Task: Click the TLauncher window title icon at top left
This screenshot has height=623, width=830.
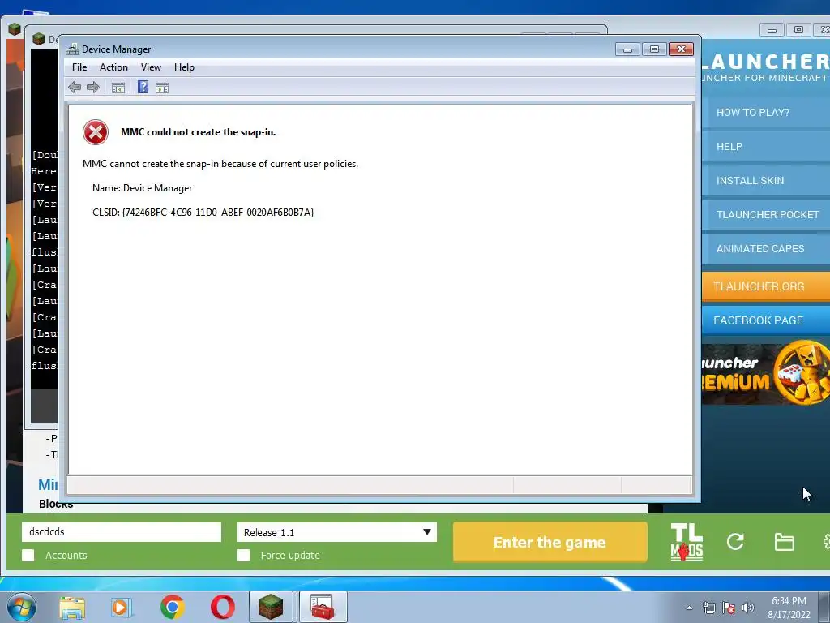Action: (15, 29)
